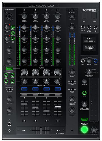Flip the crossfader assign switch under fader 1
This screenshot has width=102, height=141.
point(24,121)
